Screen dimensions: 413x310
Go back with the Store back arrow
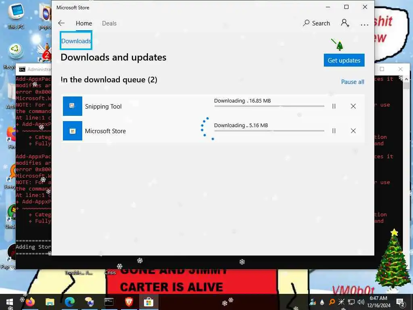61,23
